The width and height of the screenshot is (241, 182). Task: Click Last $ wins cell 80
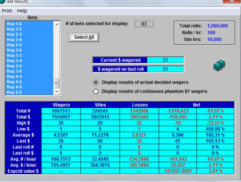pyautogui.click(x=100, y=141)
